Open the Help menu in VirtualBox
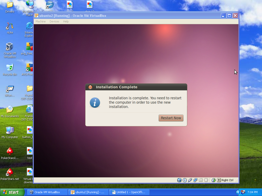Screen dimensions: 262x196 [66, 21]
